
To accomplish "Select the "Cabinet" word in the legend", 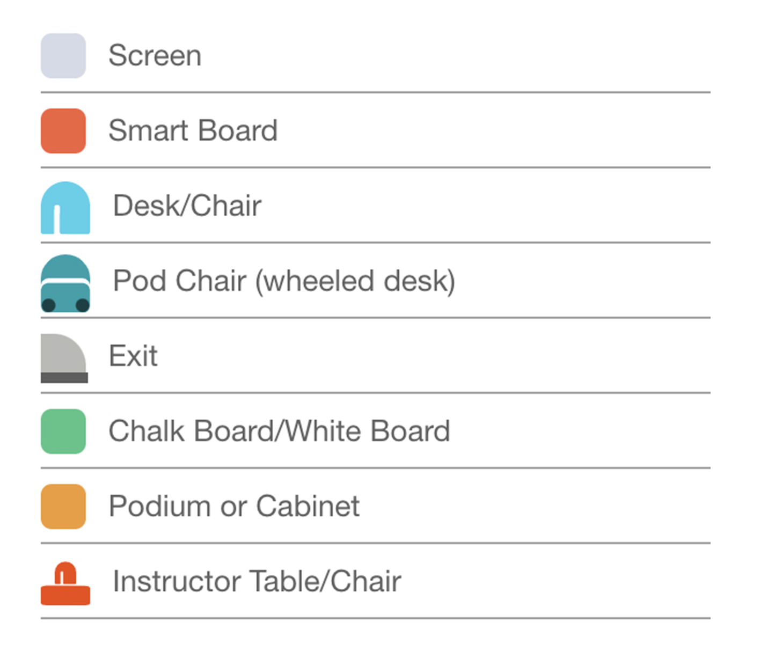I will [x=308, y=507].
